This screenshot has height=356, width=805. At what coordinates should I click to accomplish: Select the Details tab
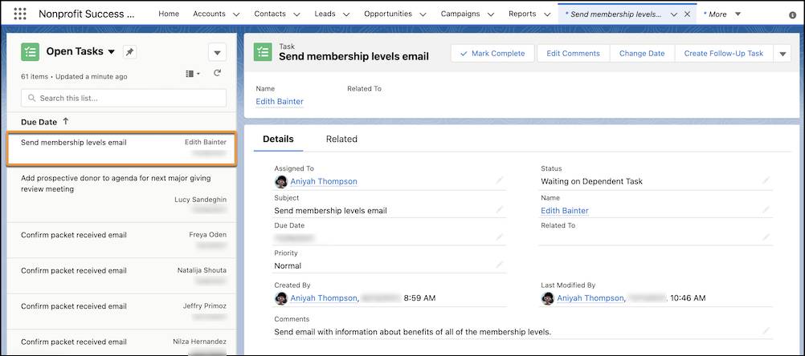coord(278,139)
